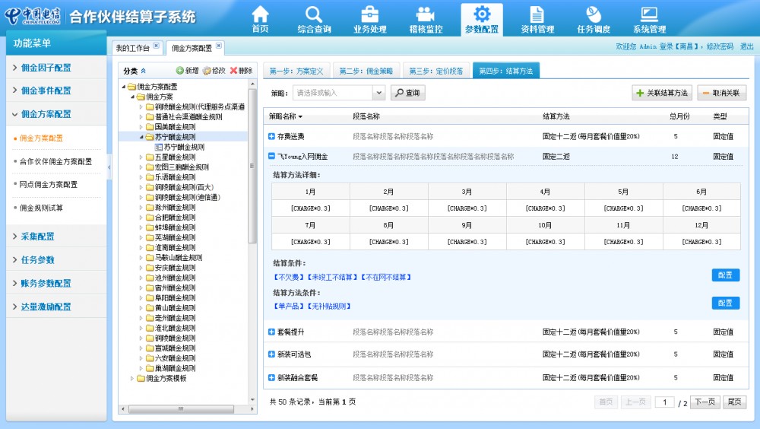Click 退出 logout link
This screenshot has width=760, height=429.
746,46
